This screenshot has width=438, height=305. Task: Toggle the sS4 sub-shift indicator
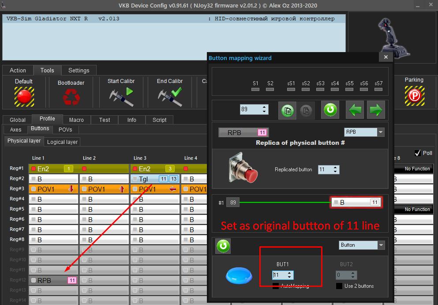[x=335, y=90]
